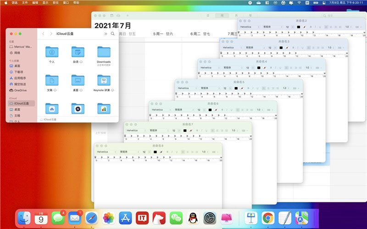
Task: Open the Downloads folder in iCloud
Action: (x=104, y=52)
